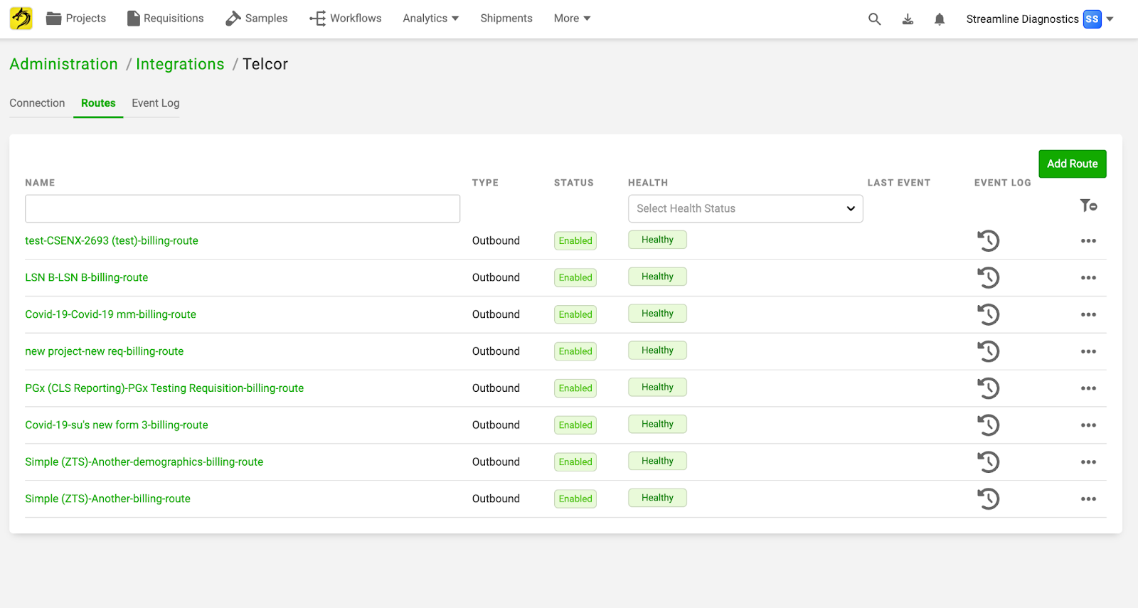
Task: Open the Workflows section
Action: (x=346, y=18)
